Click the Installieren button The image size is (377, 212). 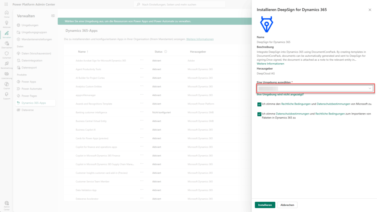click(x=265, y=205)
